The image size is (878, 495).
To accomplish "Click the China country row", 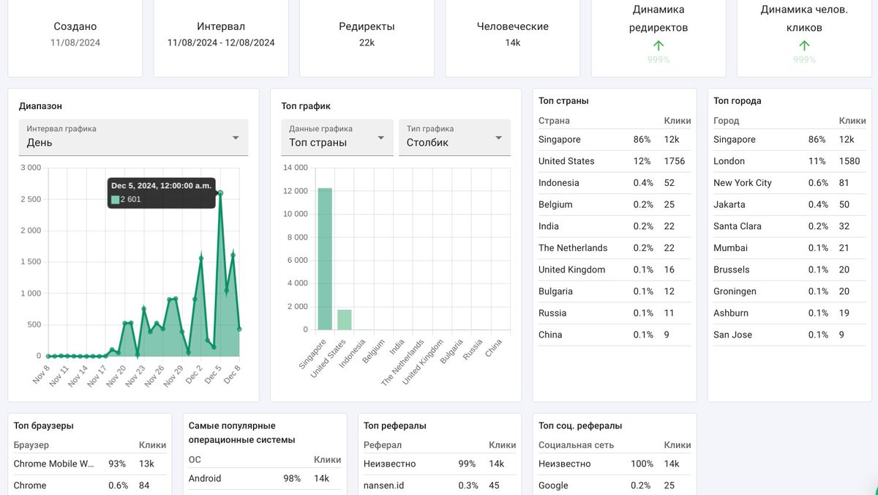I will 615,335.
